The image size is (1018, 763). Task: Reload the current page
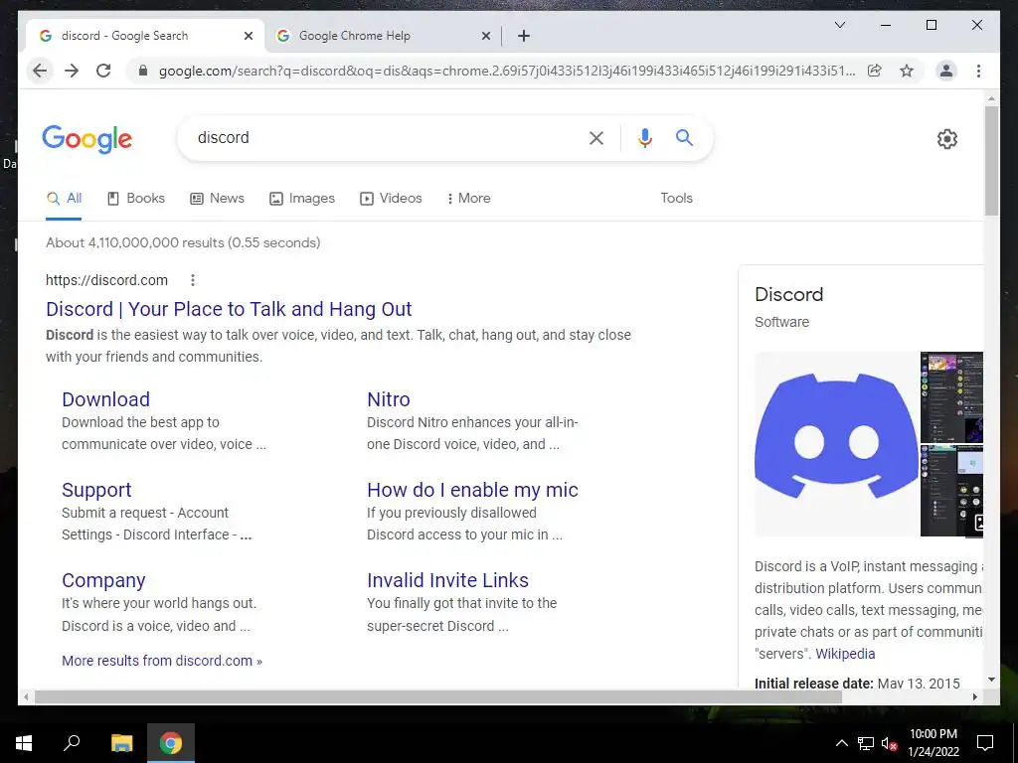pos(103,71)
